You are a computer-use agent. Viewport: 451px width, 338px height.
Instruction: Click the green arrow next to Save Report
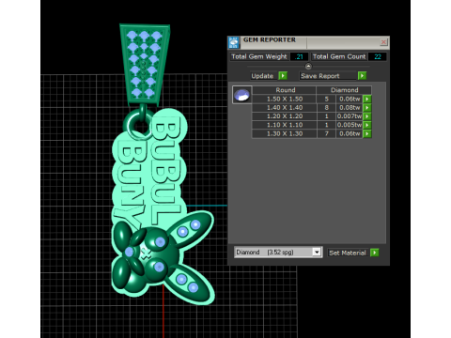pyautogui.click(x=362, y=76)
